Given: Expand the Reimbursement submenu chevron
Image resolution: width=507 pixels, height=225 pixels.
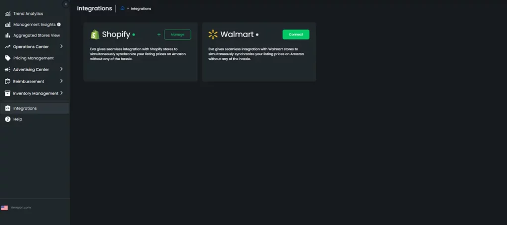Looking at the screenshot, I should [x=61, y=81].
